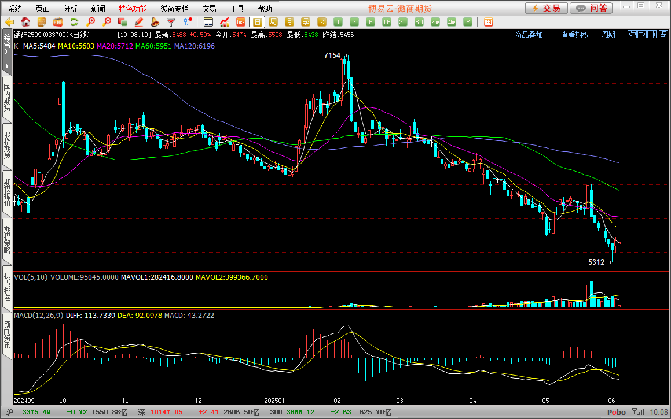671x419 pixels.
Task: Switch to 4hr chart period
Action: click(452, 22)
